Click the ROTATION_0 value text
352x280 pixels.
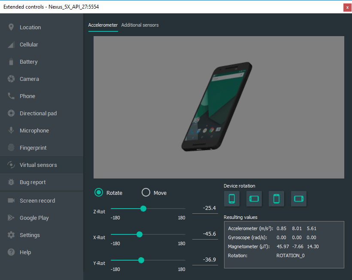290,255
